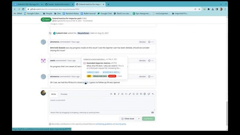
Task: Apply italic formatting in comment editor
Action: [118, 94]
